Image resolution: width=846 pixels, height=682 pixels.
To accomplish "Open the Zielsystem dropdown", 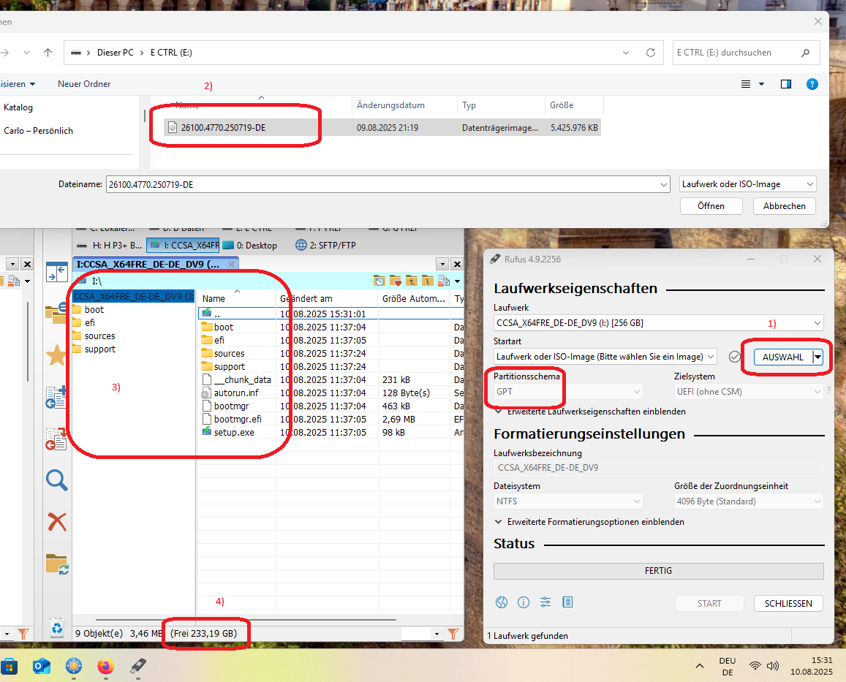I will pos(748,392).
